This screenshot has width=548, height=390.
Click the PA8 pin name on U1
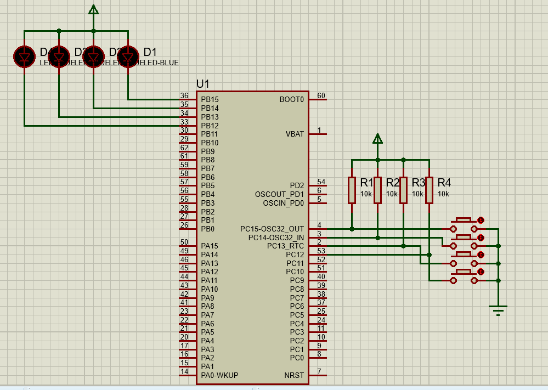click(x=207, y=307)
